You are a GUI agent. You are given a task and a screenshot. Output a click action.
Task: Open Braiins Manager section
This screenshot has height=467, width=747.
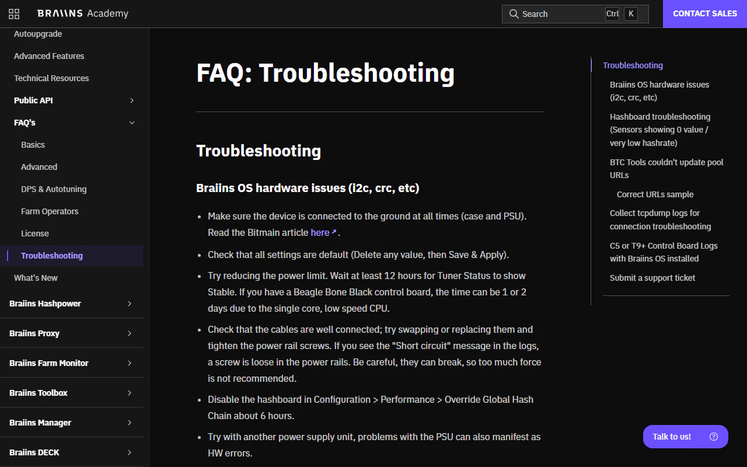(40, 423)
